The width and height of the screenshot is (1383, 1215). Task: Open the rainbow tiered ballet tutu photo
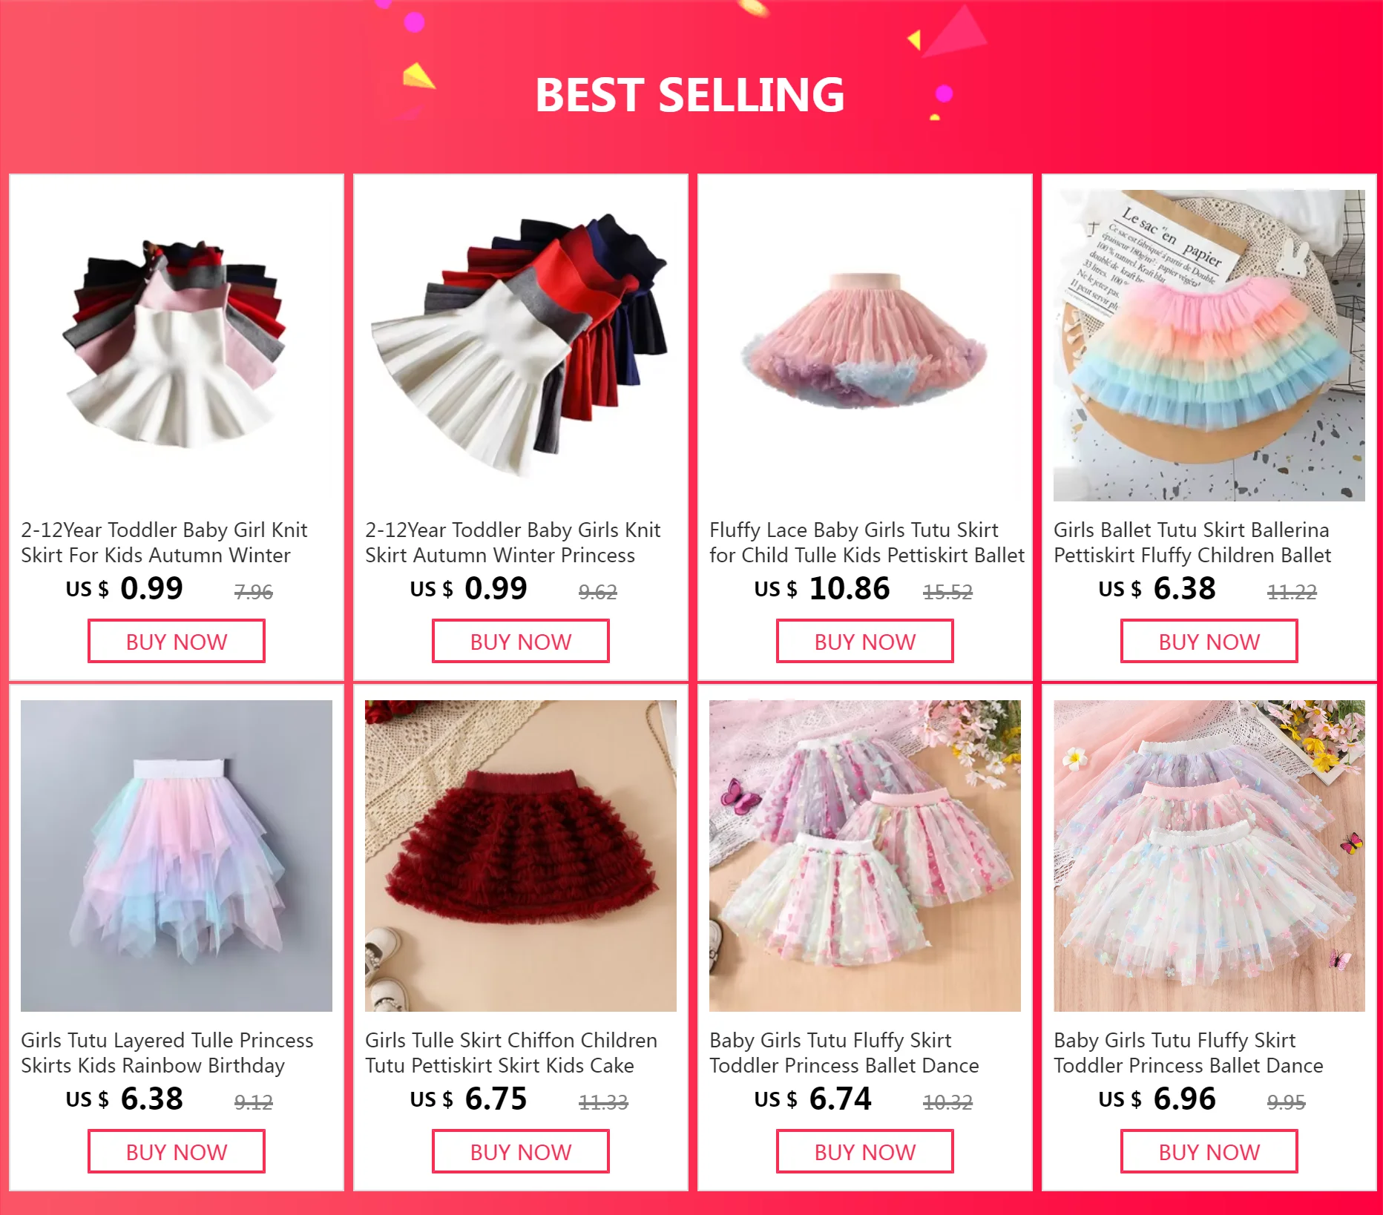coord(1209,346)
